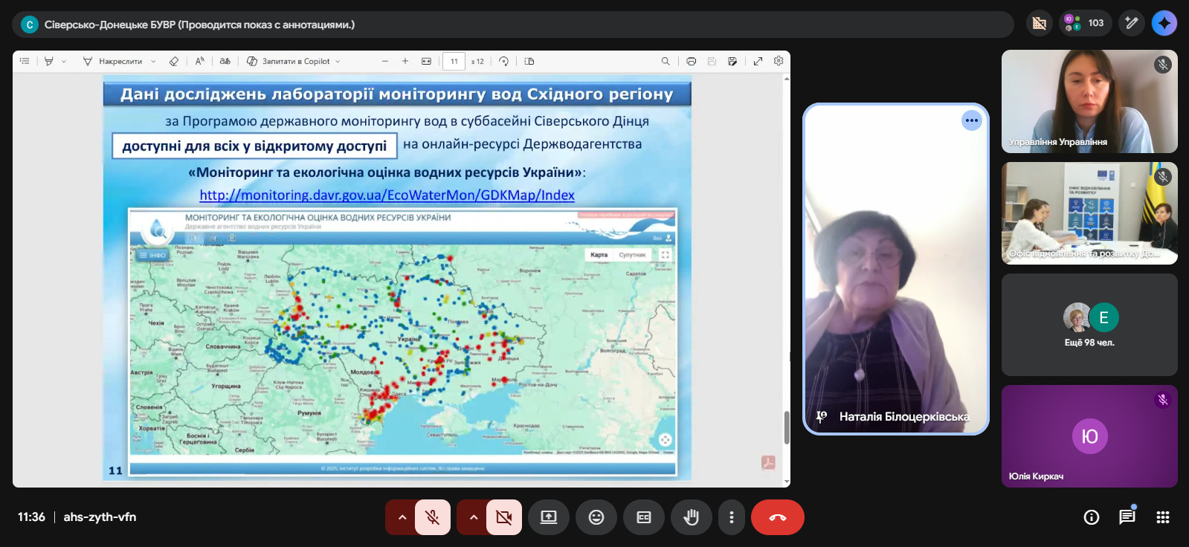Expand audio settings arrow beside microphone
1189x547 pixels.
pos(402,517)
